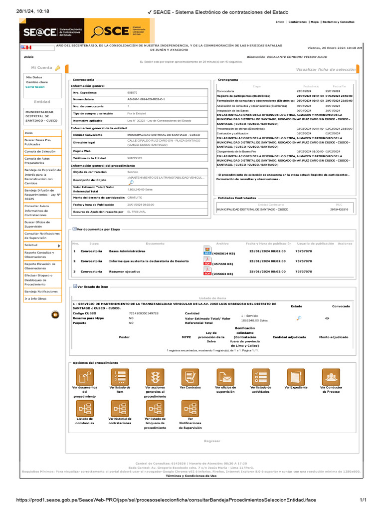Open Consola de Selección menu item
This screenshot has width=383, height=511.
[x=42, y=152]
